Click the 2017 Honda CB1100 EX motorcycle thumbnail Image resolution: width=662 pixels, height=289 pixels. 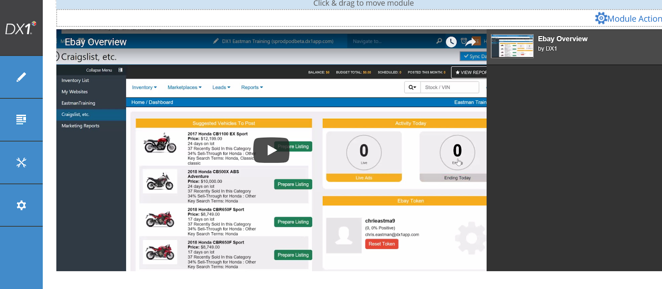(160, 143)
